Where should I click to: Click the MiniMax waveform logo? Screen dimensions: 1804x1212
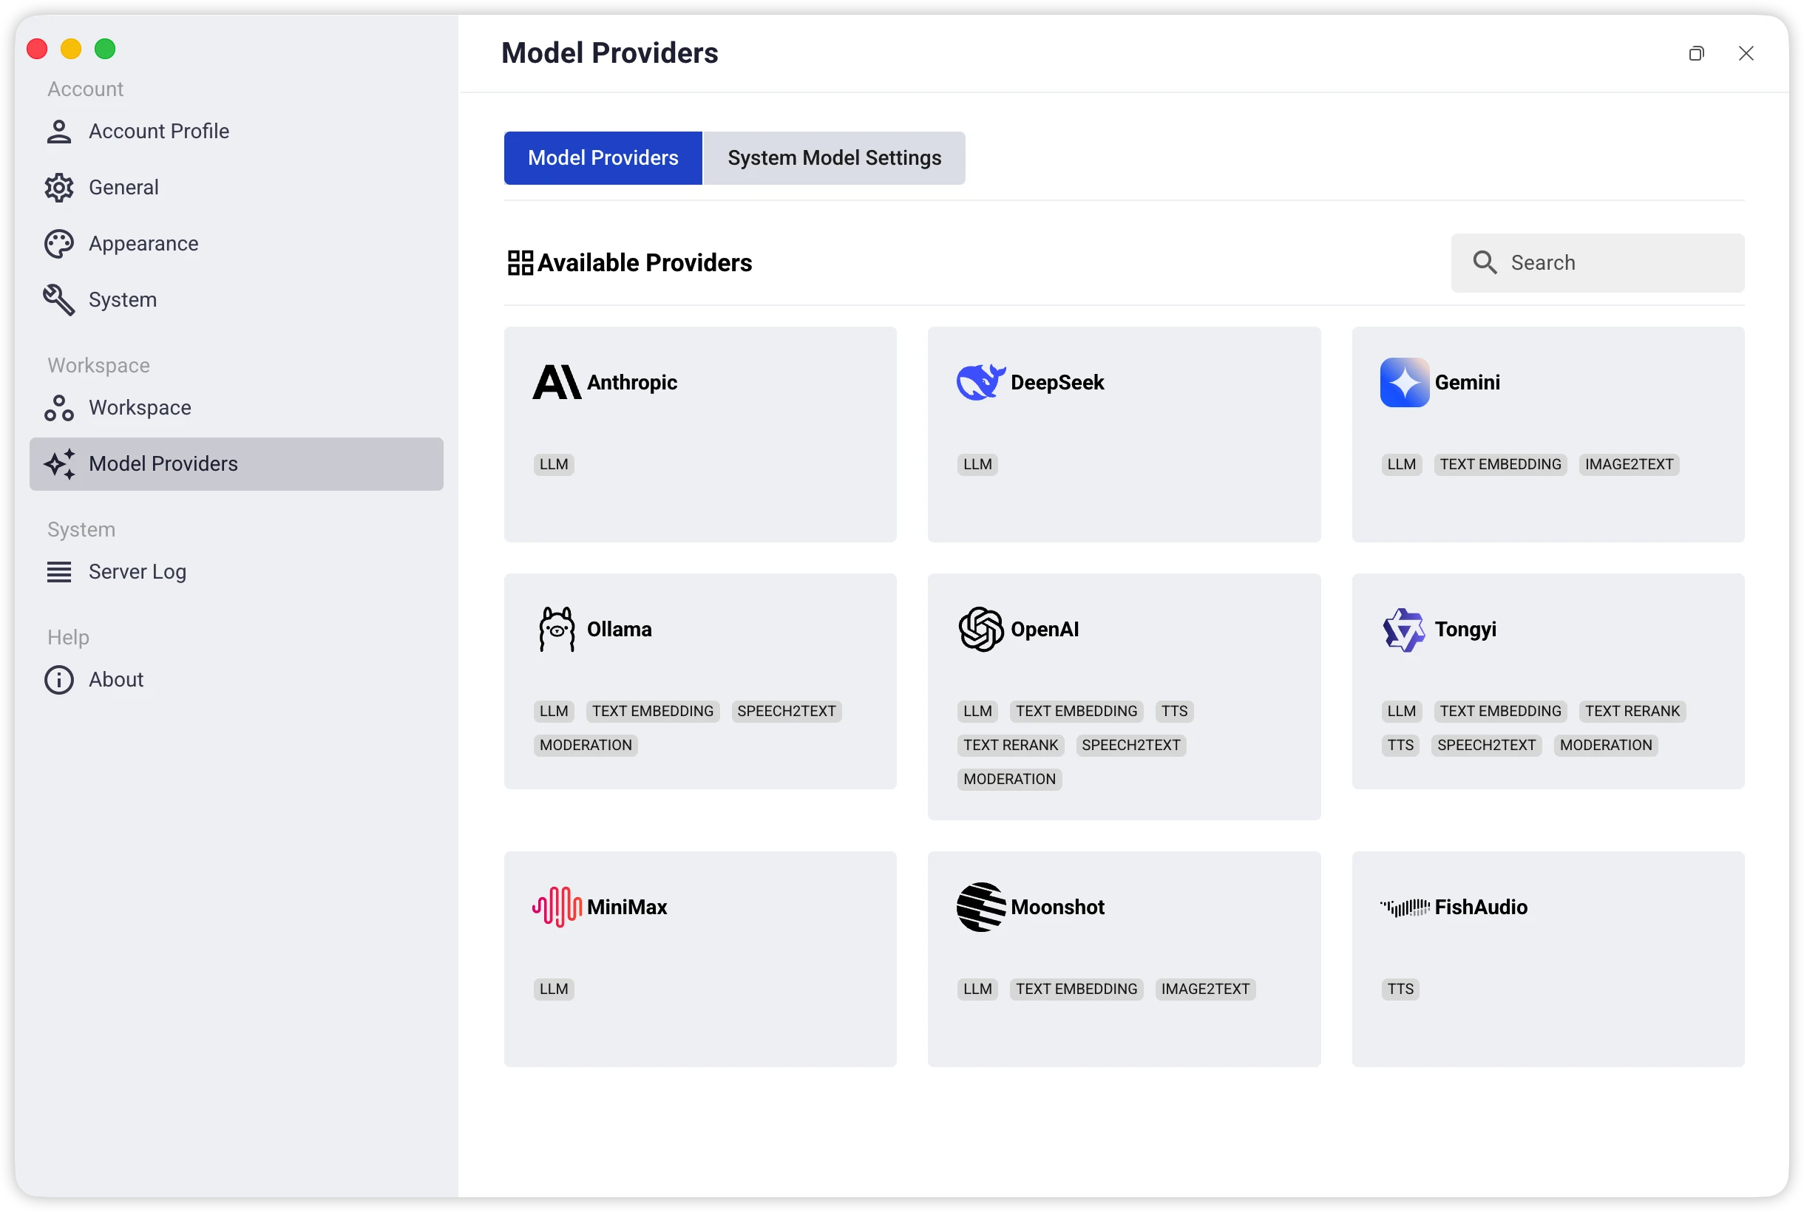pyautogui.click(x=557, y=907)
